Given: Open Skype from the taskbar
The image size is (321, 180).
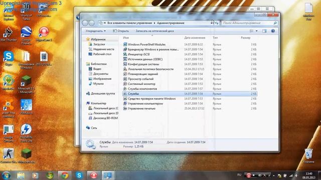Looking at the screenshot, I should [x=79, y=175].
